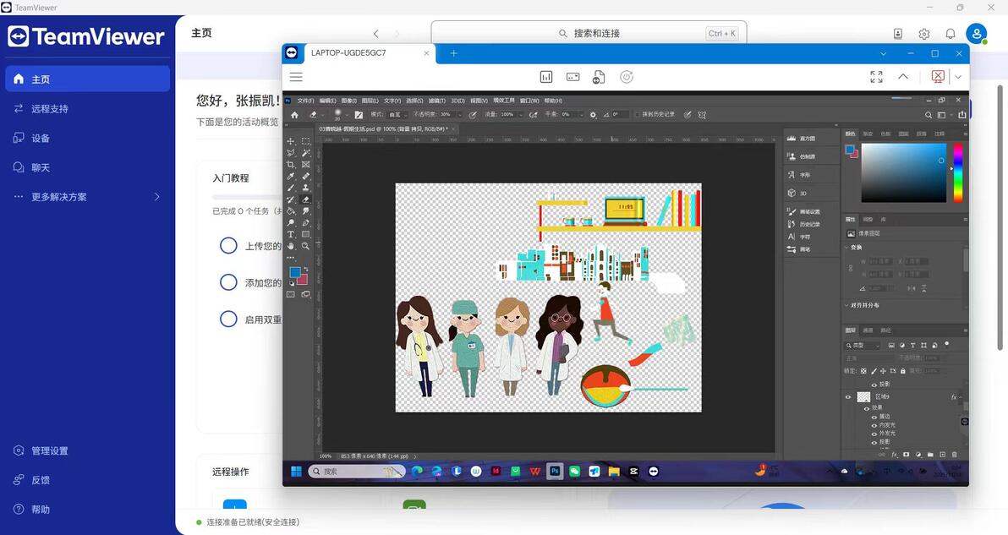Choose the Zoom magnifier tool
The width and height of the screenshot is (1008, 535).
click(x=305, y=246)
